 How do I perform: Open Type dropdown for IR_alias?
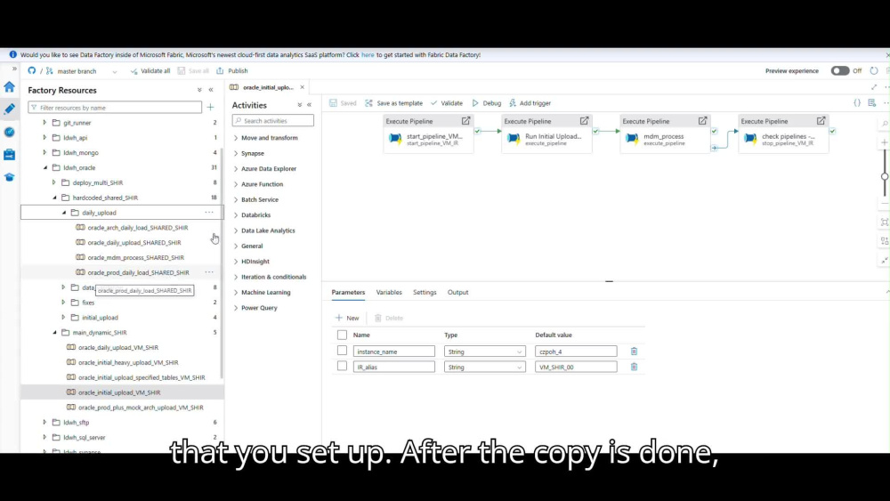click(485, 368)
